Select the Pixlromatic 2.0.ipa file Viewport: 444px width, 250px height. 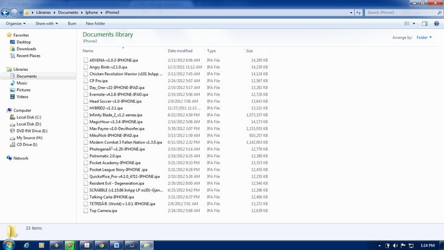click(x=105, y=156)
